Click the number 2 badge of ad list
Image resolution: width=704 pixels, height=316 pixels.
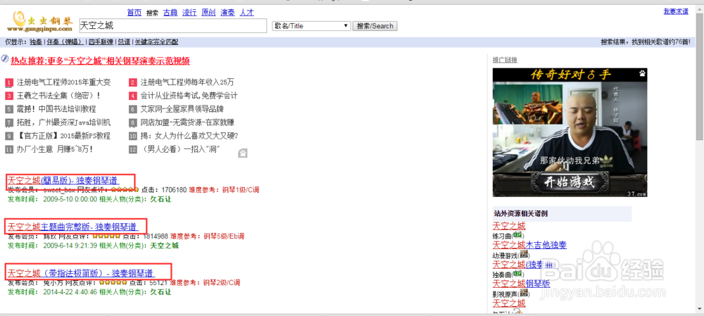click(133, 83)
